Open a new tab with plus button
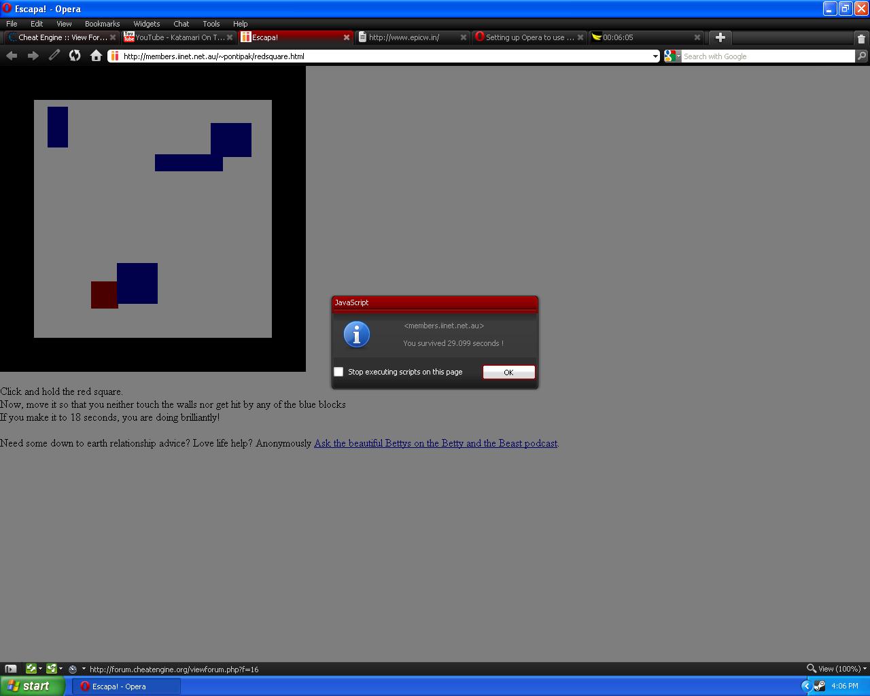Screen dimensions: 870x696 coord(720,37)
